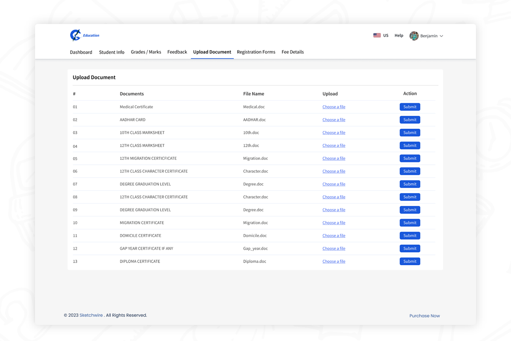Choose a file for DIPLOMA CERTIFICATE

[334, 261]
